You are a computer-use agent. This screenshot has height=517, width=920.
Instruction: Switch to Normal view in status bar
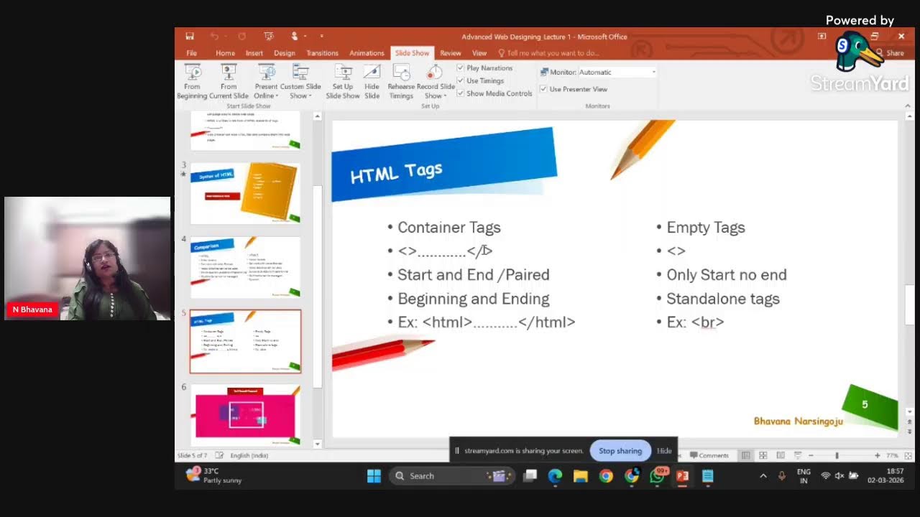pos(746,455)
